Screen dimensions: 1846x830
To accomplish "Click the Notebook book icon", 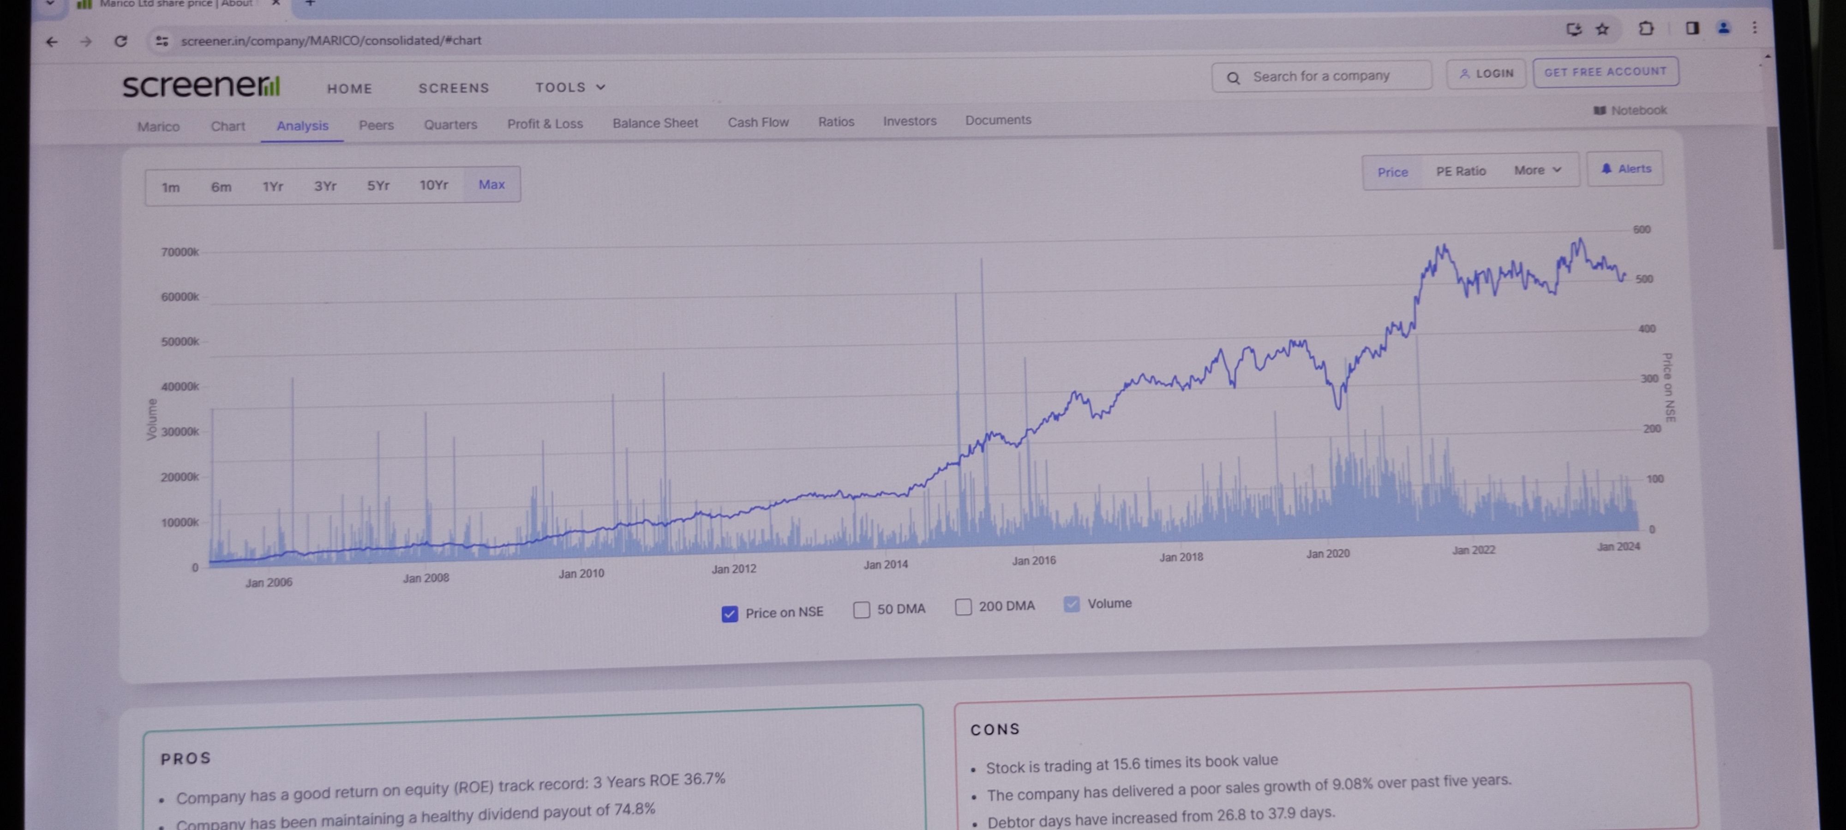I will tap(1600, 110).
